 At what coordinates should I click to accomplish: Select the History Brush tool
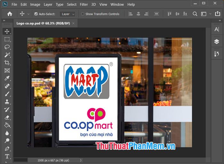click(x=7, y=109)
